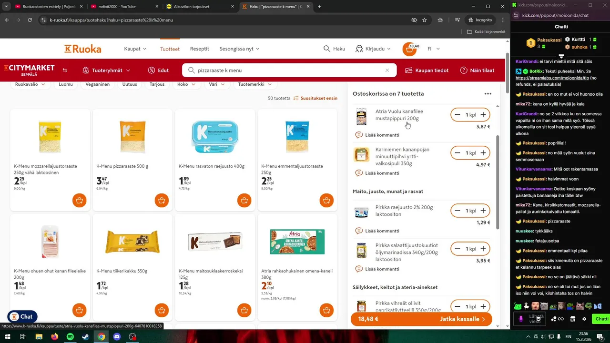Decrease Atria Vuolu kanafilee quantity

click(x=457, y=115)
